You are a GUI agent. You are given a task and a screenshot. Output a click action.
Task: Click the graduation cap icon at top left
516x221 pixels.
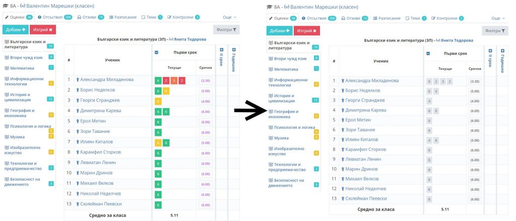(5, 6)
